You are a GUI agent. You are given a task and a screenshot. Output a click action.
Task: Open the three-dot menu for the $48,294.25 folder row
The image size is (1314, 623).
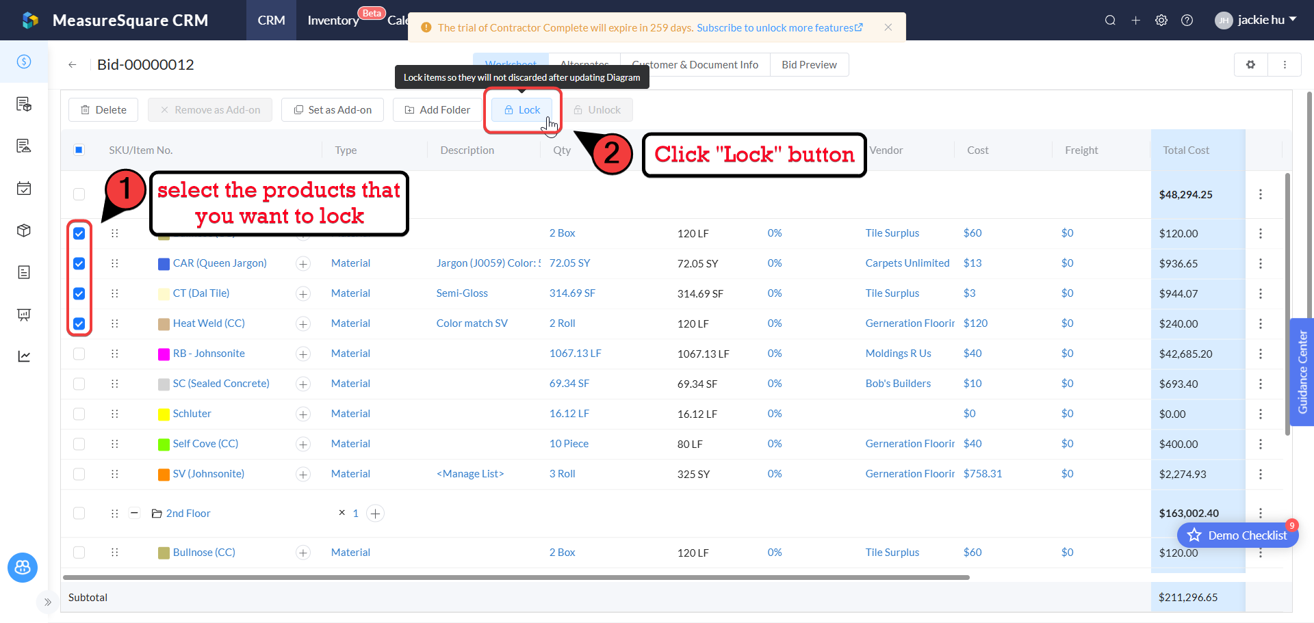coord(1261,195)
